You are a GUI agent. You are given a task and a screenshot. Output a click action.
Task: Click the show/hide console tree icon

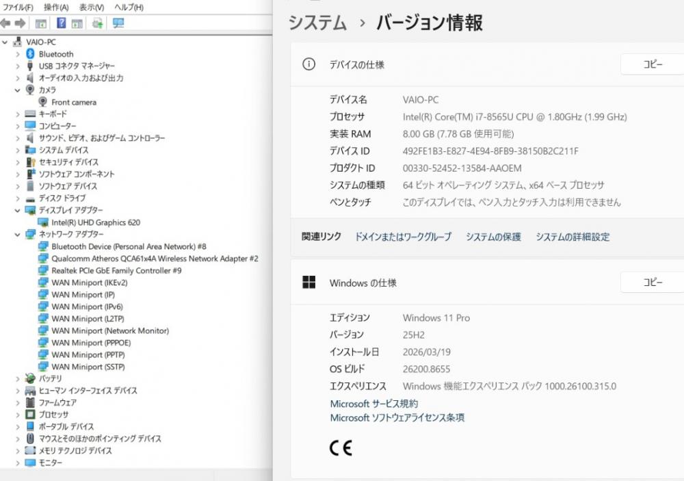point(41,23)
